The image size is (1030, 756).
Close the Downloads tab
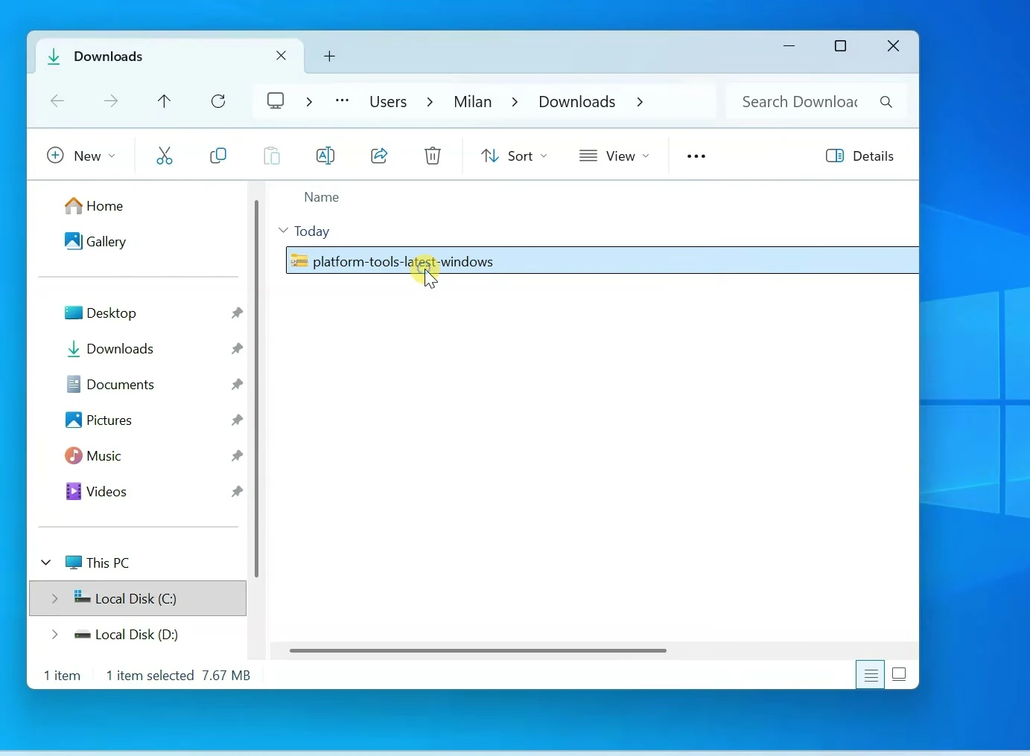[282, 56]
